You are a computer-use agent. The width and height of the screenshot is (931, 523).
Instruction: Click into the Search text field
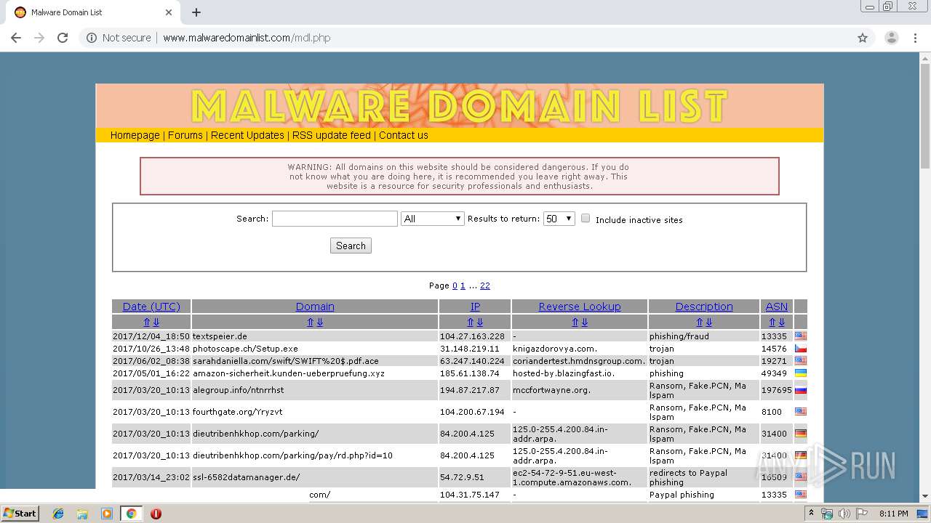pyautogui.click(x=335, y=219)
